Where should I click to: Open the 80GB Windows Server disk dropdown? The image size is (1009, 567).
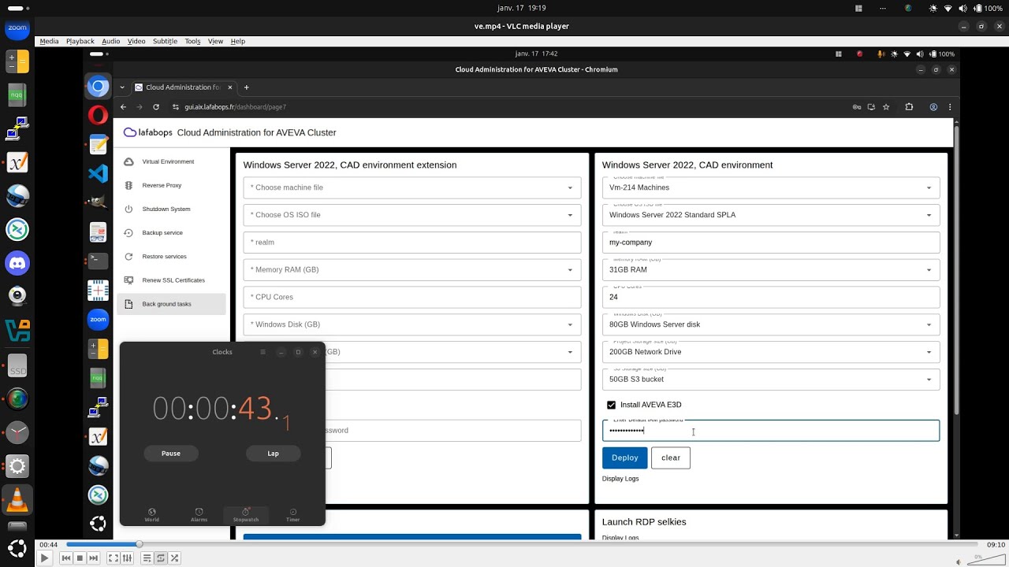[771, 324]
